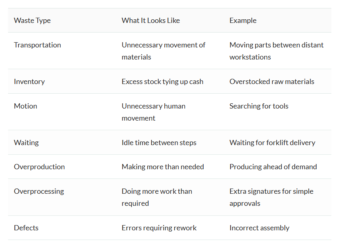341x246 pixels.
Task: Click "Unnecessary movement of materials" text
Action: 163,51
